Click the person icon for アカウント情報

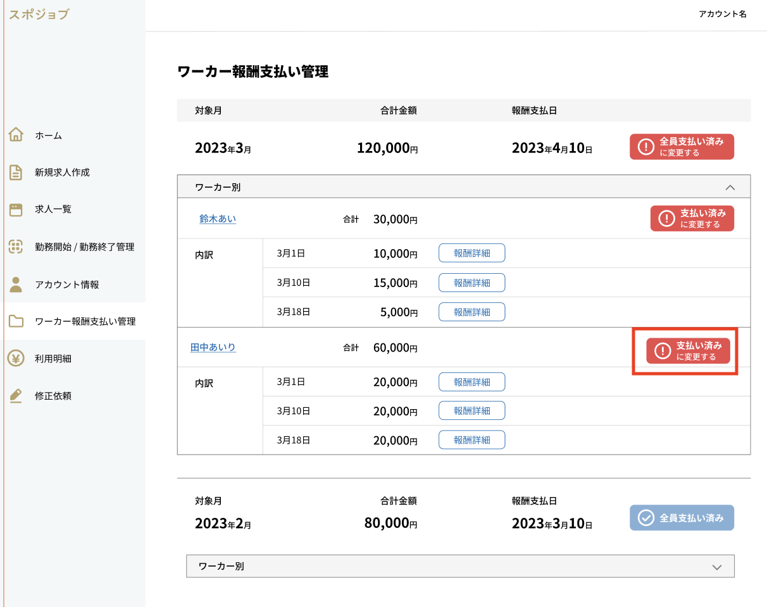coord(16,284)
